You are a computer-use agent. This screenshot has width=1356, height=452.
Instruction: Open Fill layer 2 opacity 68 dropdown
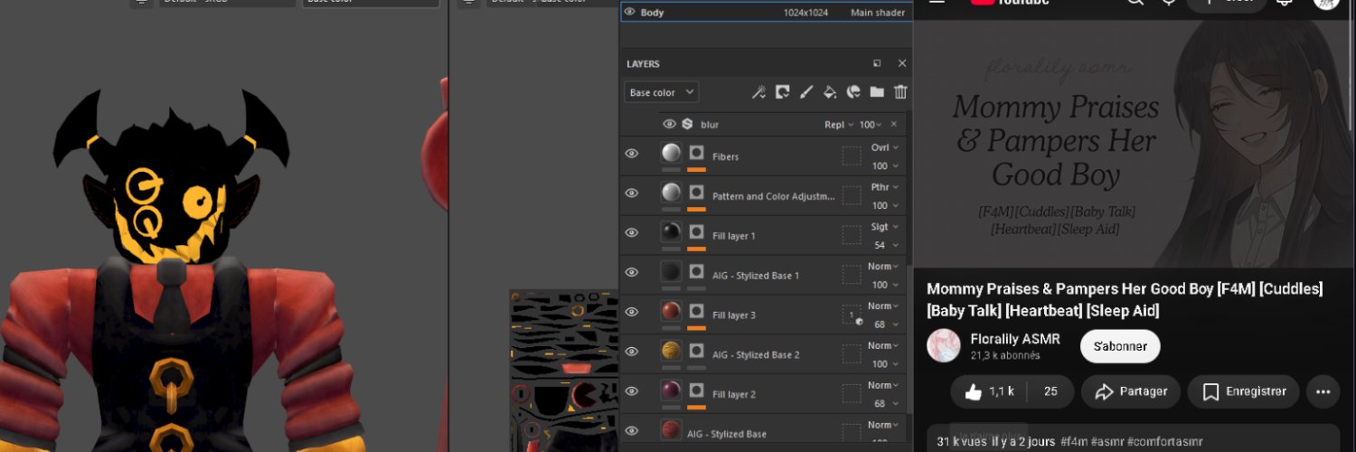click(x=885, y=404)
